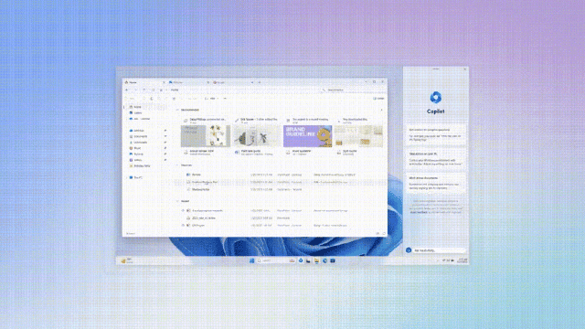
Task: Switch to the Home tab
Action: 144,82
